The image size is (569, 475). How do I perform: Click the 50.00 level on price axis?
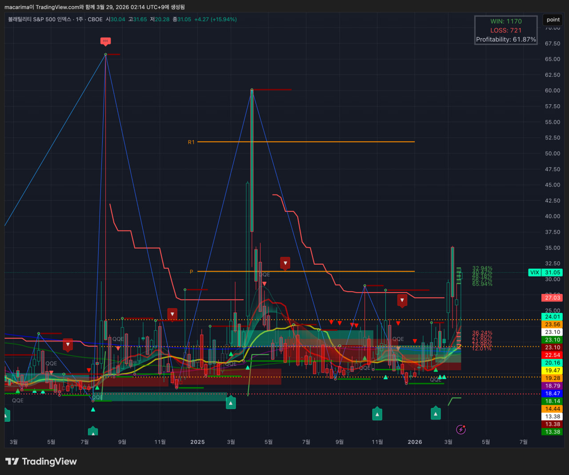tap(553, 154)
